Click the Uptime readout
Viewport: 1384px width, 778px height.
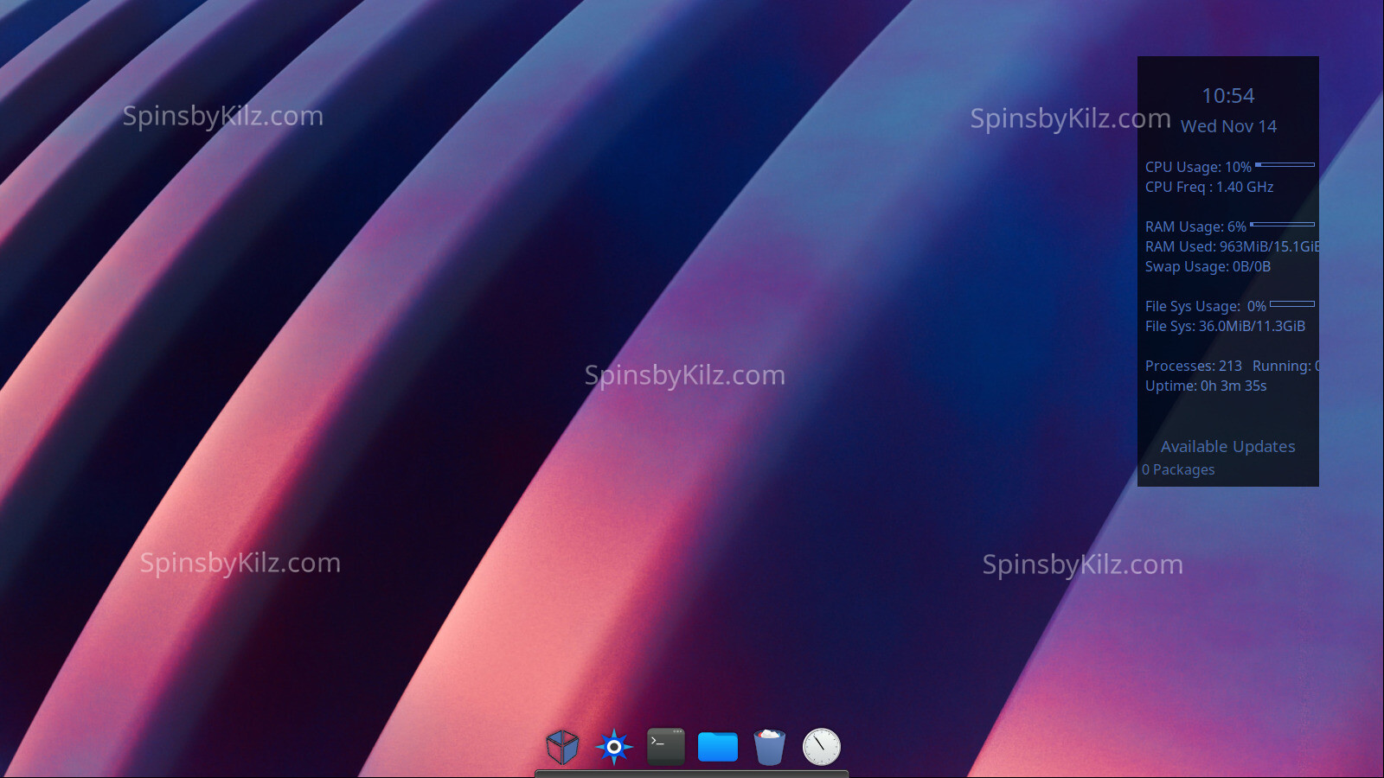point(1205,386)
